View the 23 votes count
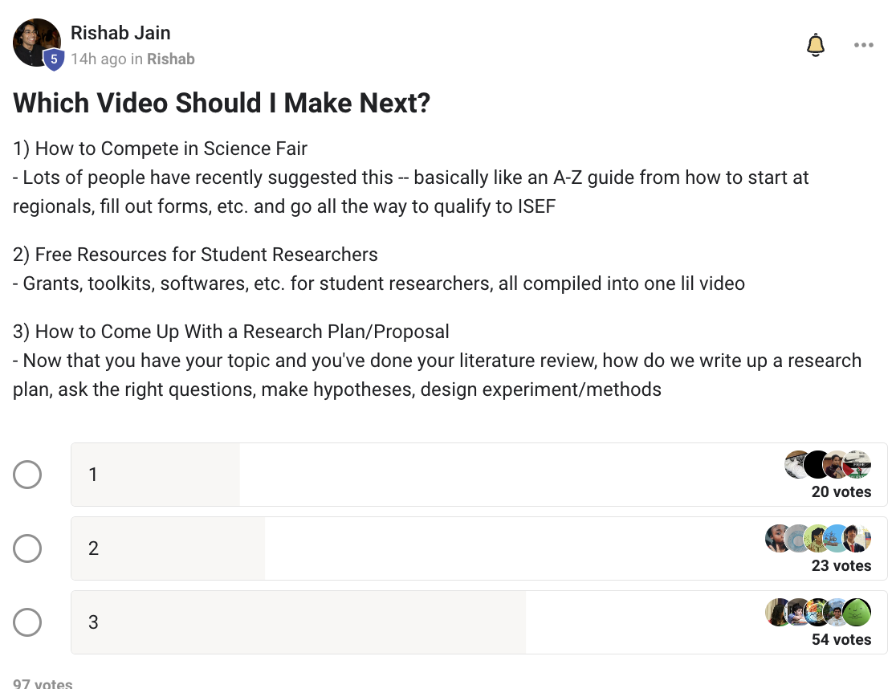Viewport: 896px width, 689px height. 841,566
